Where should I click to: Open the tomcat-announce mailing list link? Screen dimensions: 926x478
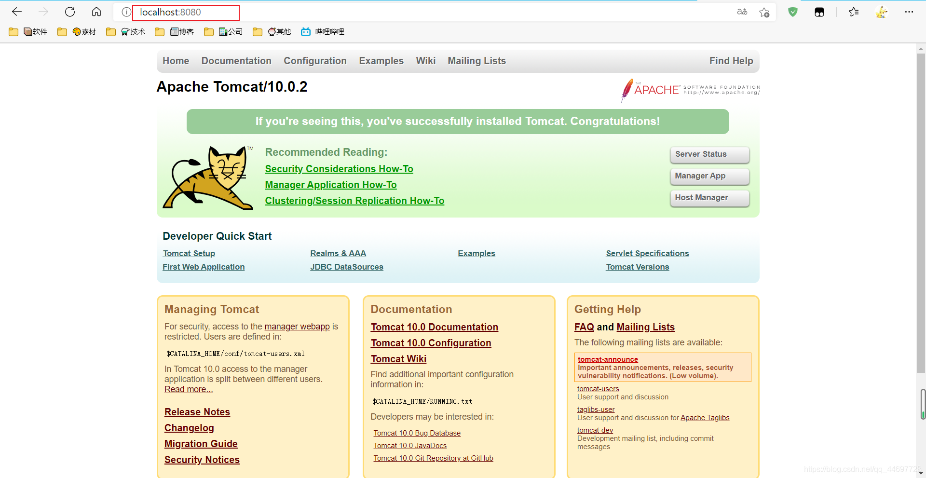tap(608, 359)
